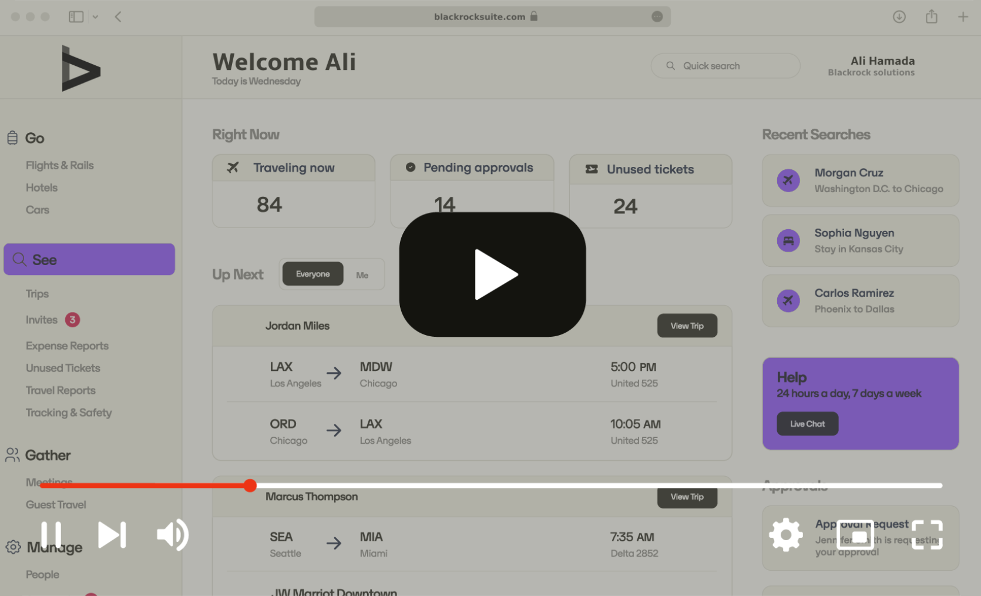Open the browser downloads icon
The height and width of the screenshot is (596, 981).
(x=899, y=16)
